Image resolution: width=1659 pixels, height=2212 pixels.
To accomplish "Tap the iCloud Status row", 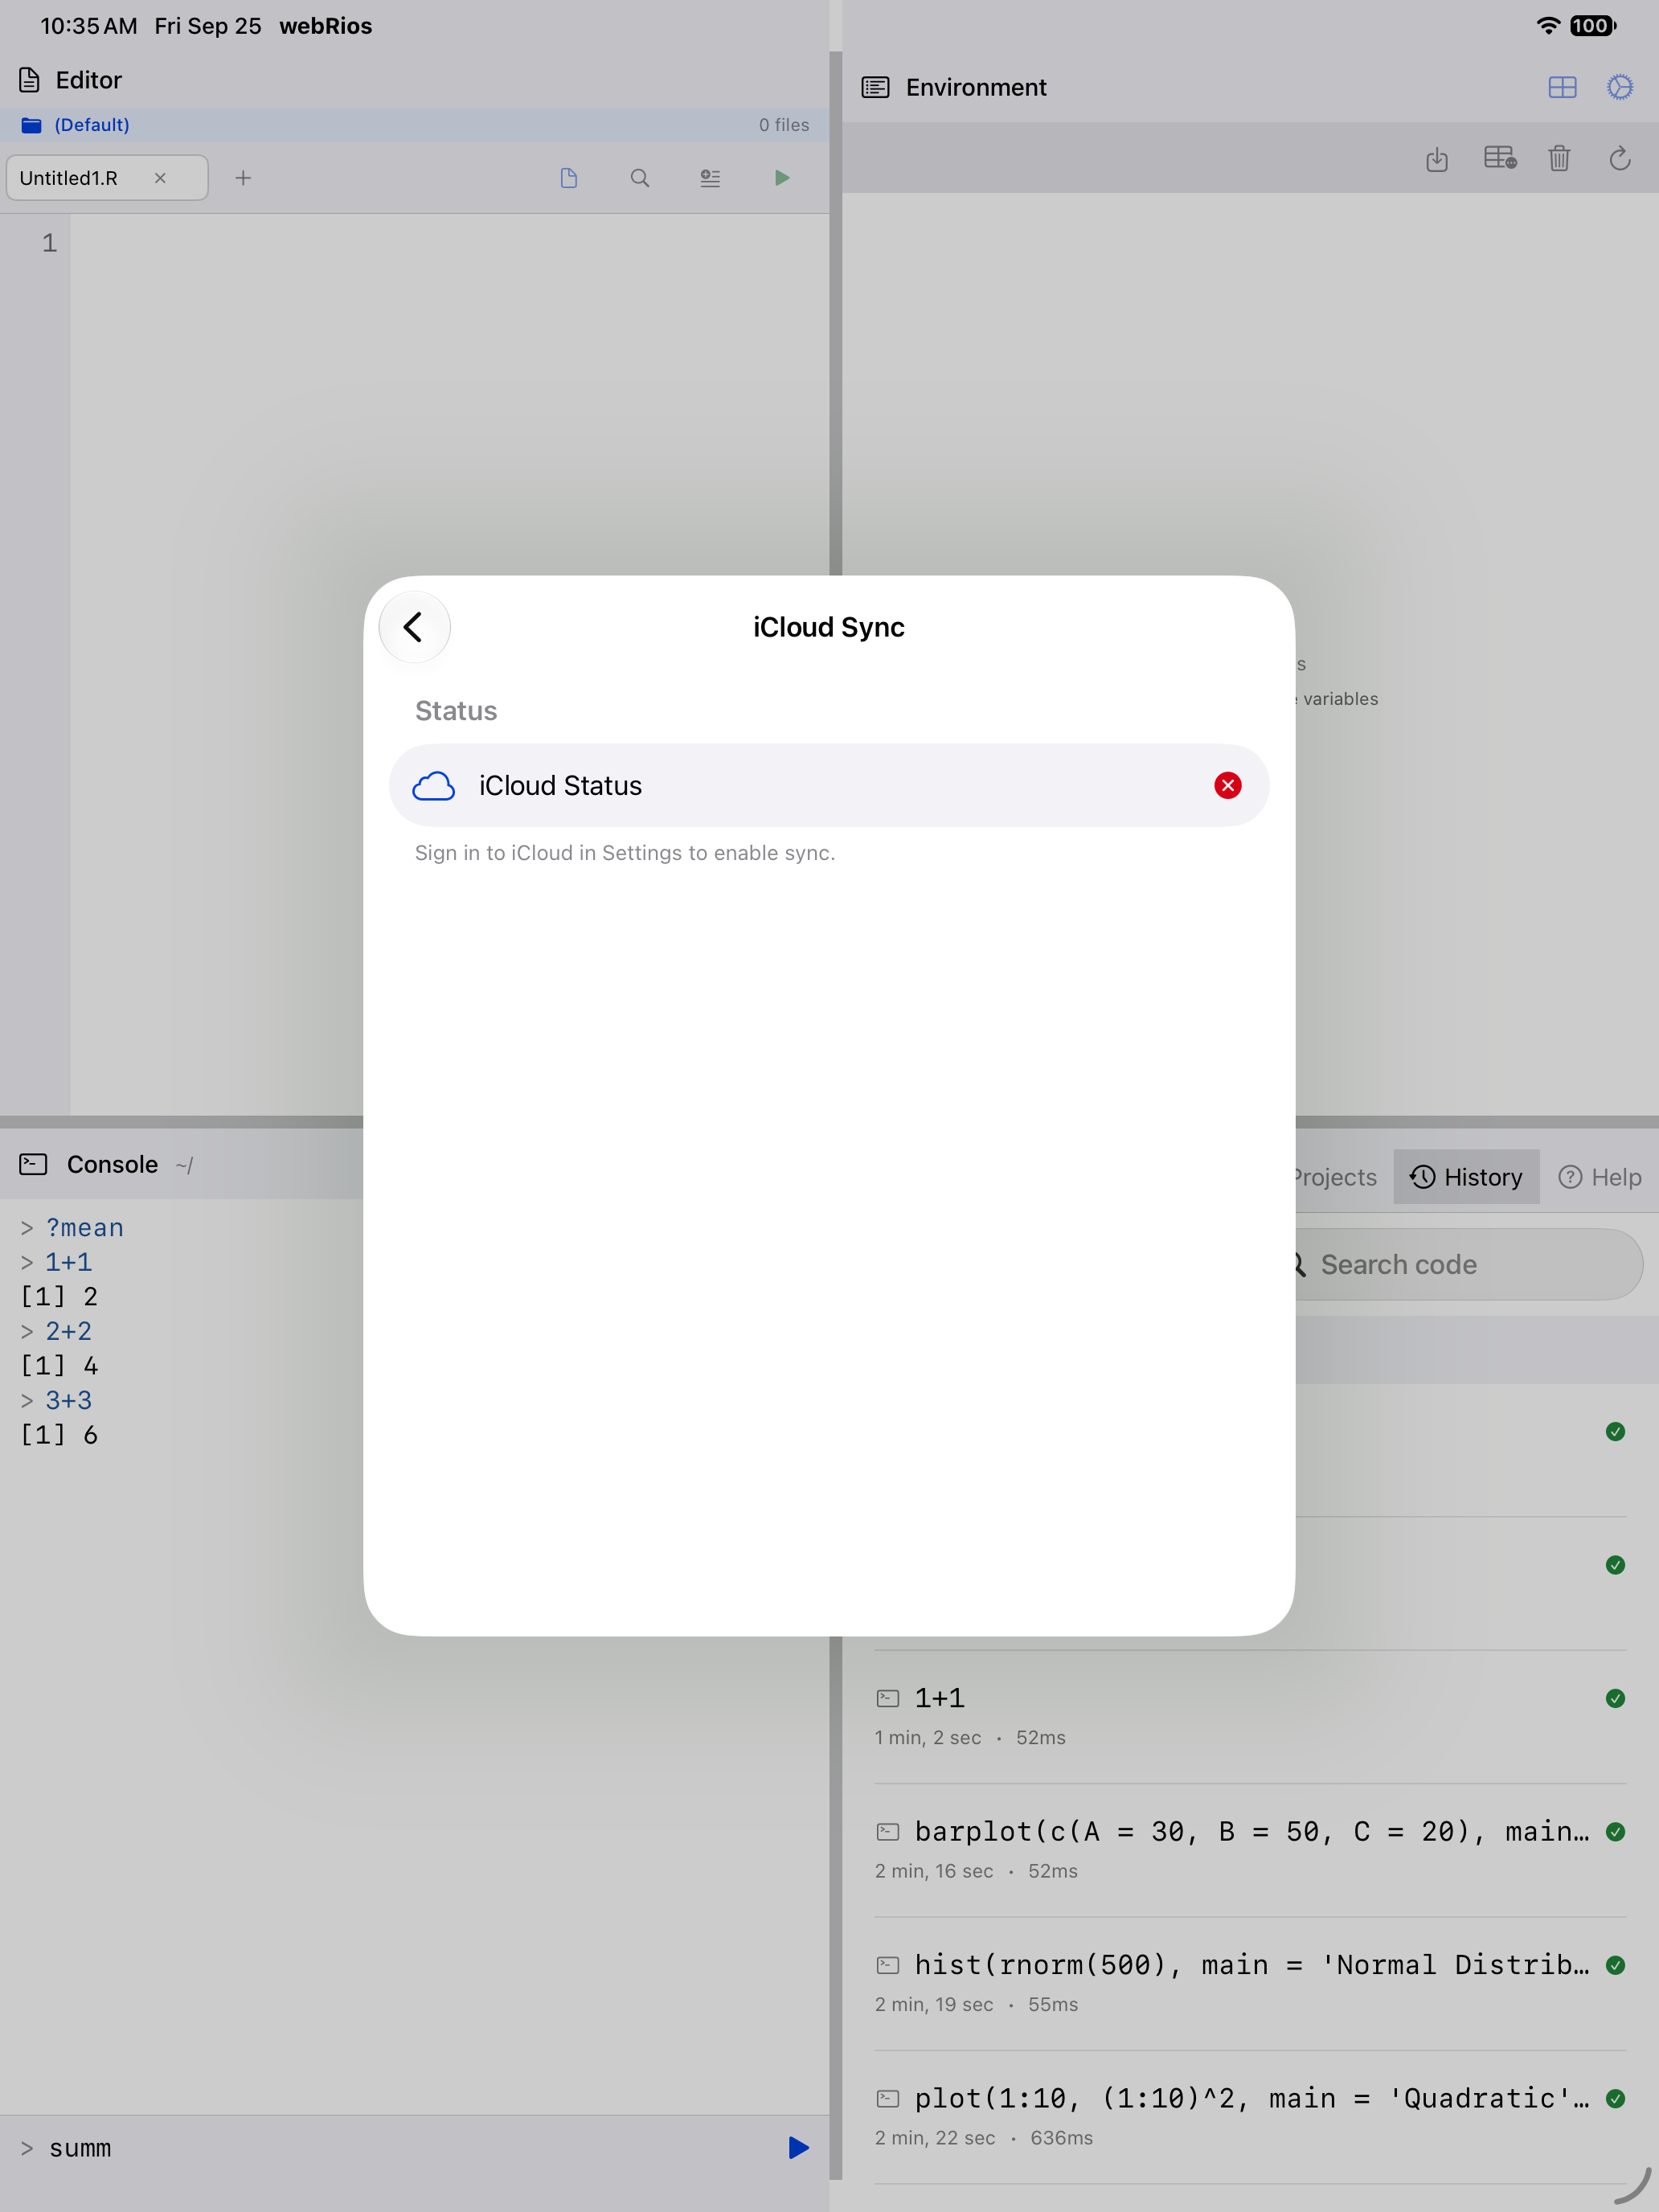I will coord(829,785).
